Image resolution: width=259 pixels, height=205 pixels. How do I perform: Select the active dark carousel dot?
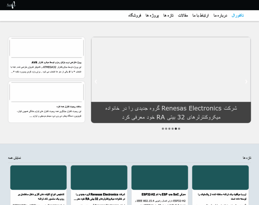tap(176, 129)
